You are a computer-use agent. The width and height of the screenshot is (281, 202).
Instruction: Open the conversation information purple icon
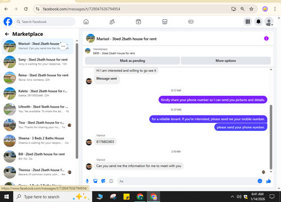(x=266, y=39)
